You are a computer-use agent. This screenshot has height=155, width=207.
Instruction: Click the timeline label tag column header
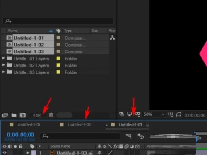(x=32, y=146)
